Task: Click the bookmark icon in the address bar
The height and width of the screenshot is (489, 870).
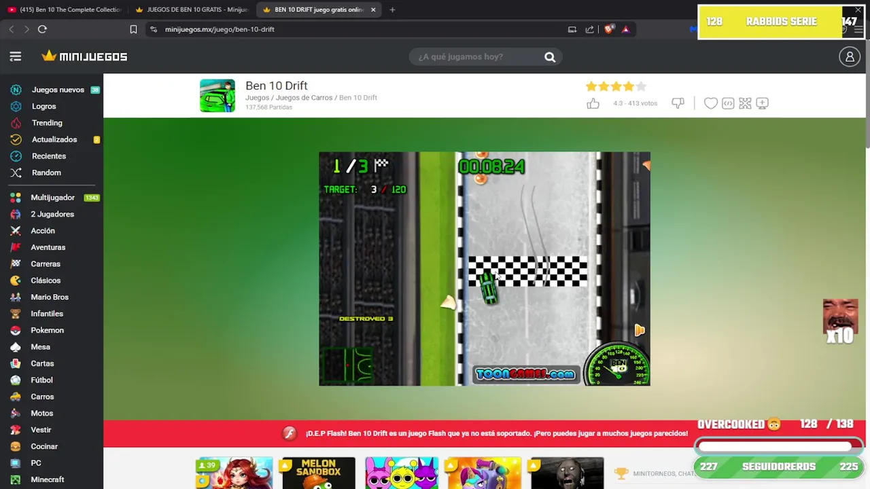Action: point(133,29)
